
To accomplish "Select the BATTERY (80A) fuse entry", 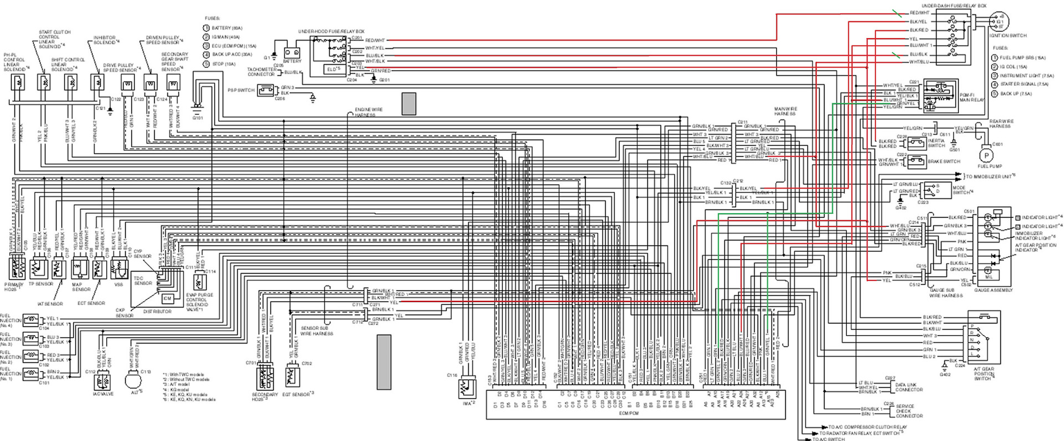I will [223, 28].
